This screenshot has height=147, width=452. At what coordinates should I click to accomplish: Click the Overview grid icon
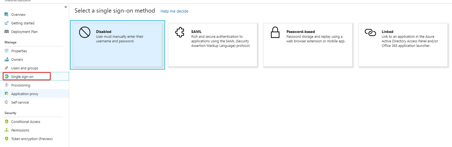coord(6,14)
